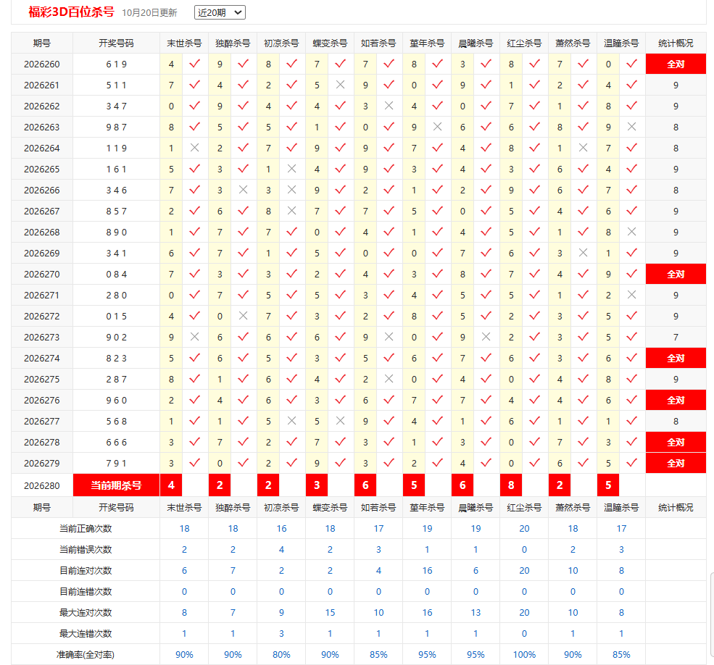Click the X mark for 温瞳杀号 in row 2026271
This screenshot has width=714, height=665.
[631, 295]
